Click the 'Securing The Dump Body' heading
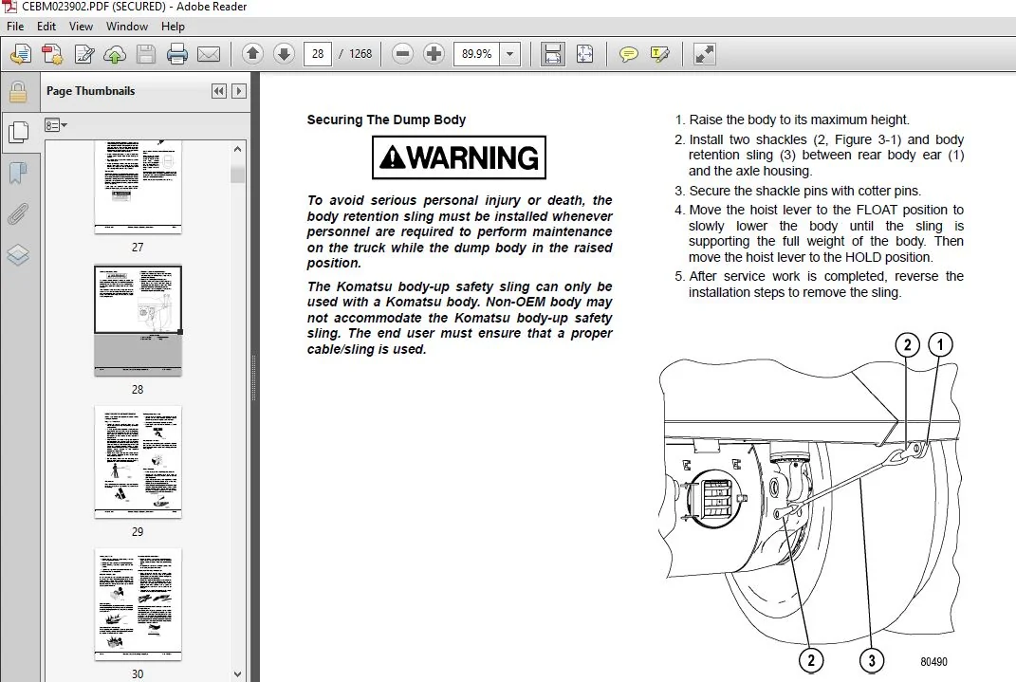This screenshot has width=1016, height=682. coord(386,120)
